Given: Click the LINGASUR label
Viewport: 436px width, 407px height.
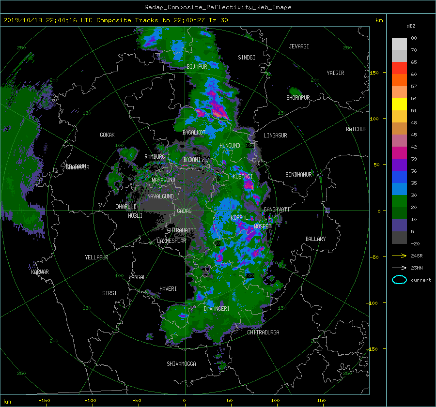Looking at the screenshot, I should [x=275, y=136].
